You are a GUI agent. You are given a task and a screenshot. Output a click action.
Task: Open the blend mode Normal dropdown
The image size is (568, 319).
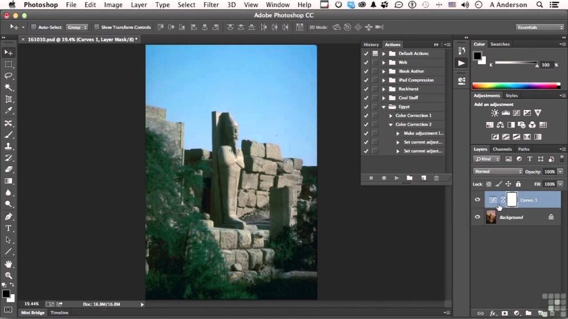[498, 172]
